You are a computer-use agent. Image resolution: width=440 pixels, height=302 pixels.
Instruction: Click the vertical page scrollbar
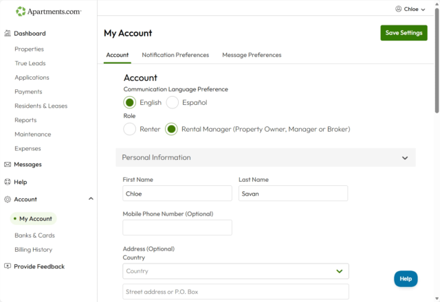(x=437, y=60)
